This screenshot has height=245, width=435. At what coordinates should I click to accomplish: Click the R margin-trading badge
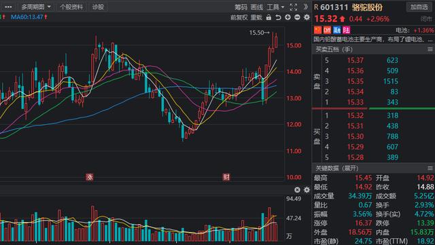(316, 7)
